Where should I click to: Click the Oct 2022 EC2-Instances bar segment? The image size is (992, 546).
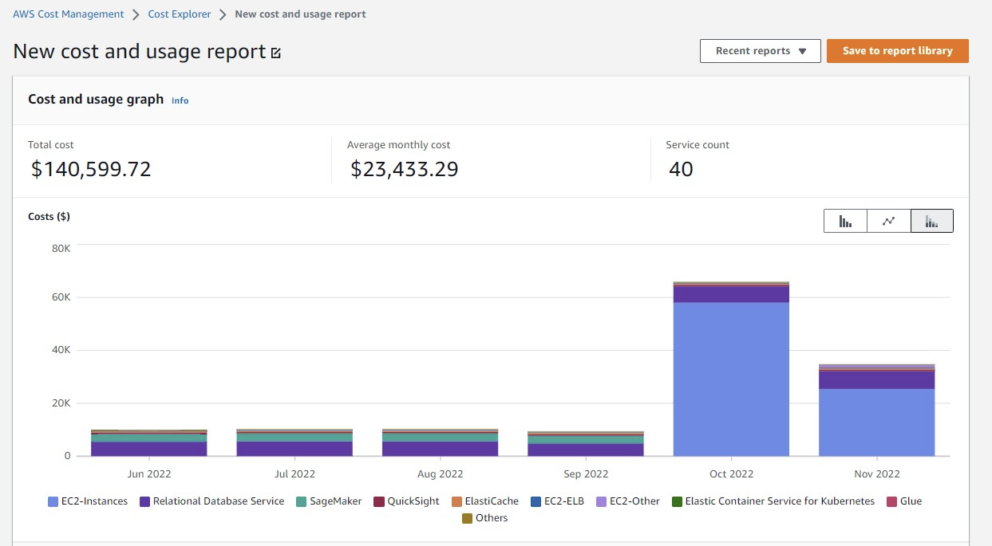click(x=731, y=379)
